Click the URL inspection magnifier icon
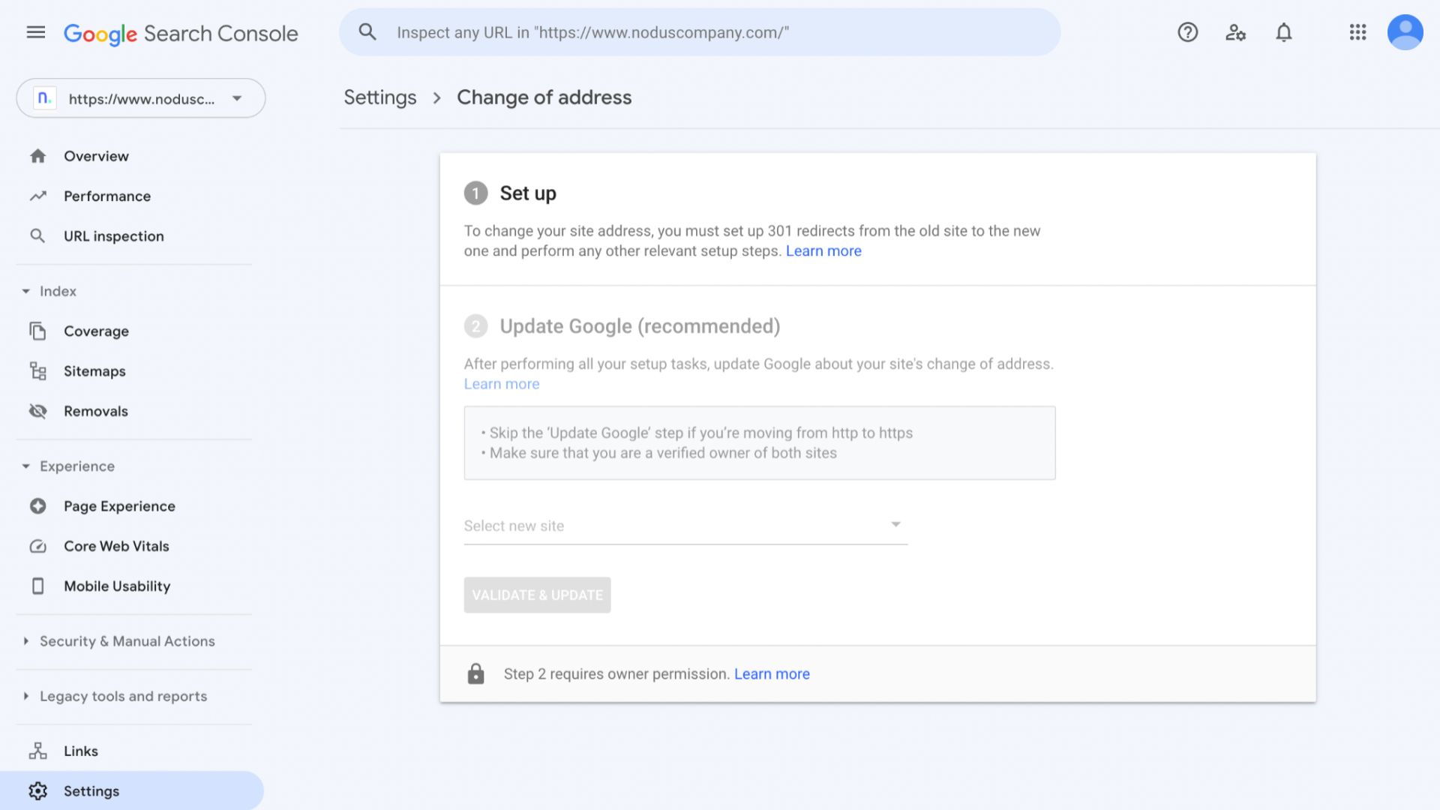This screenshot has width=1440, height=810. 37,235
